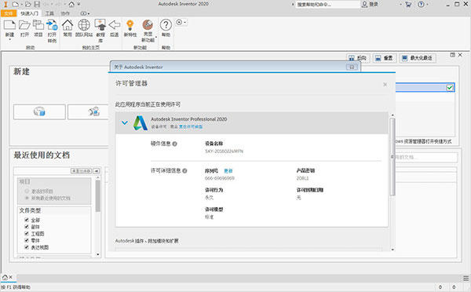Select the all recent documents radio button
Screen dimensions: 471x292
coord(27,199)
